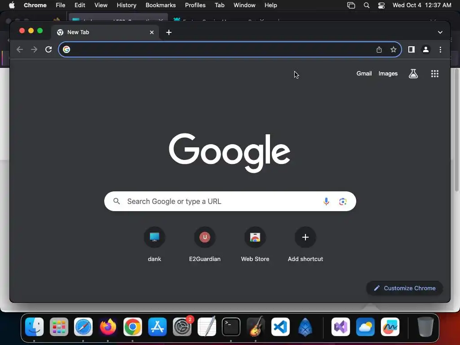Open Spotlight search in menu bar
The width and height of the screenshot is (460, 345).
point(367,5)
